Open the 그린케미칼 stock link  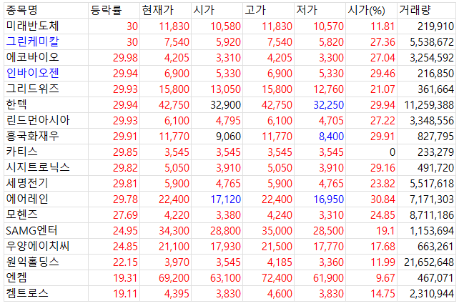click(x=32, y=42)
